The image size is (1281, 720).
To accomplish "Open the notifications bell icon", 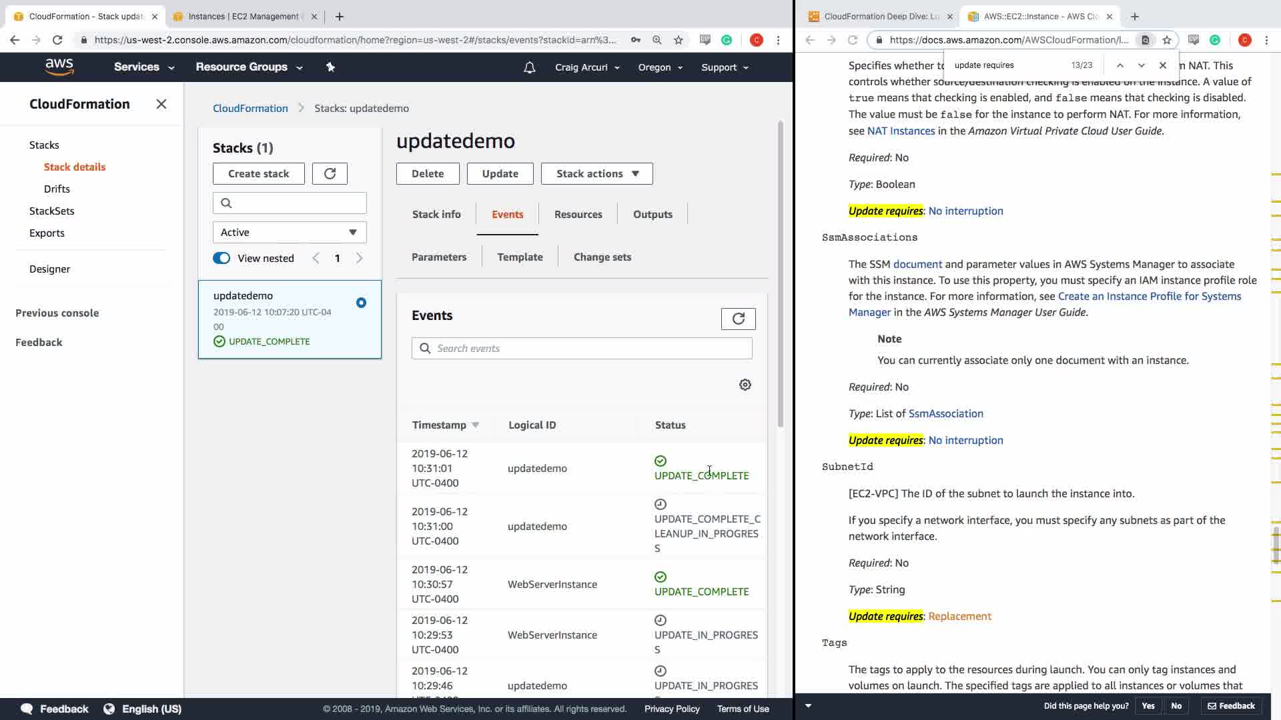I will [x=529, y=67].
